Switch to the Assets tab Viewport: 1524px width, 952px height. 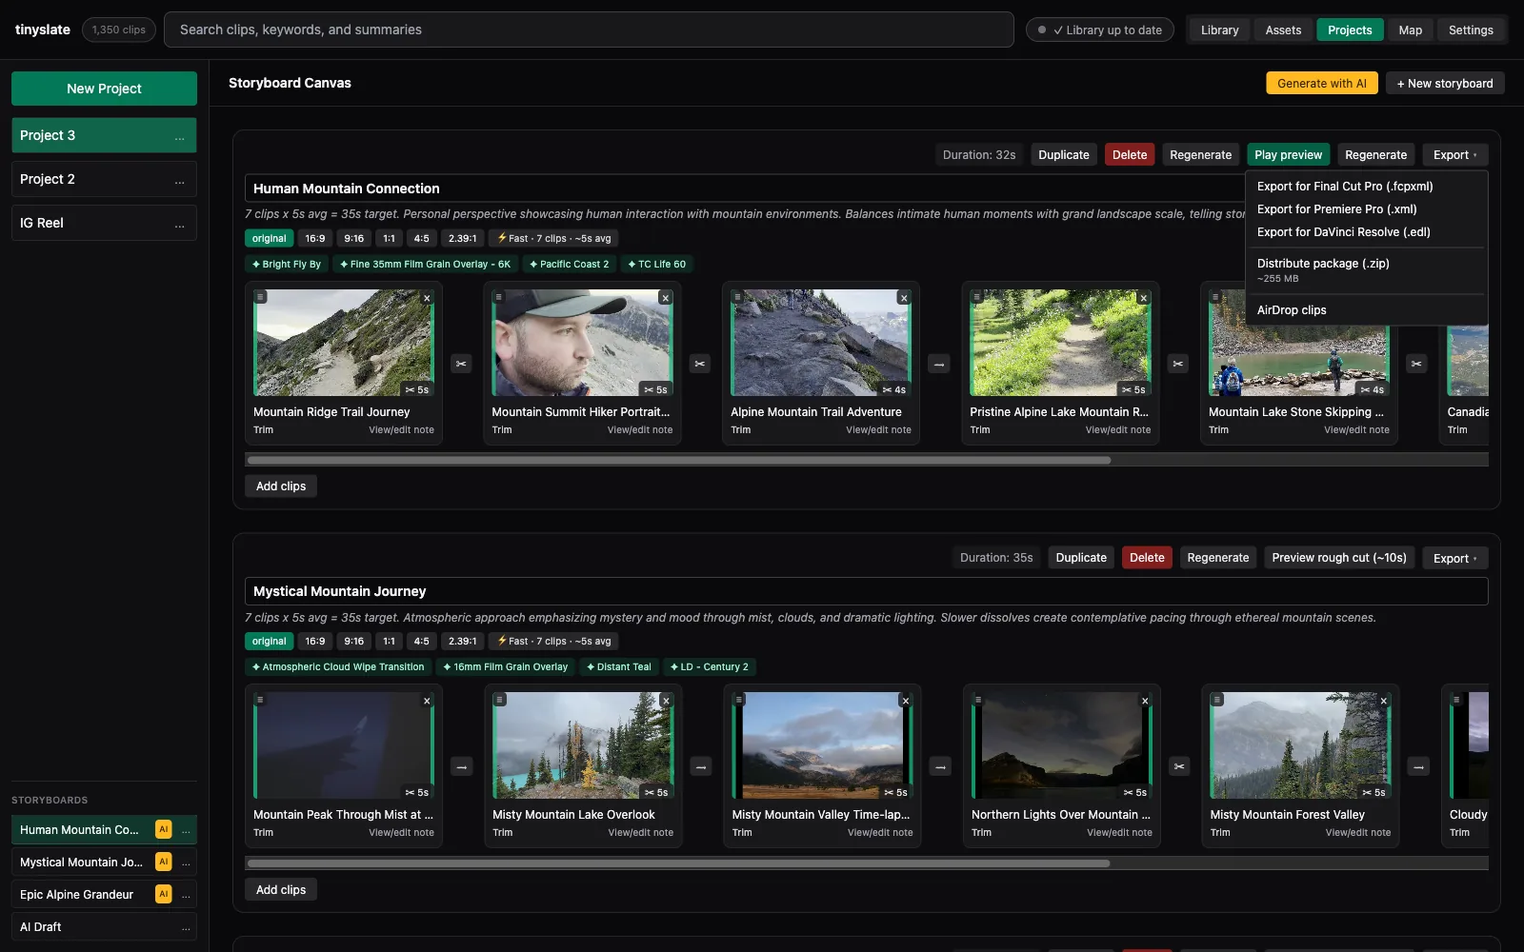[1283, 30]
